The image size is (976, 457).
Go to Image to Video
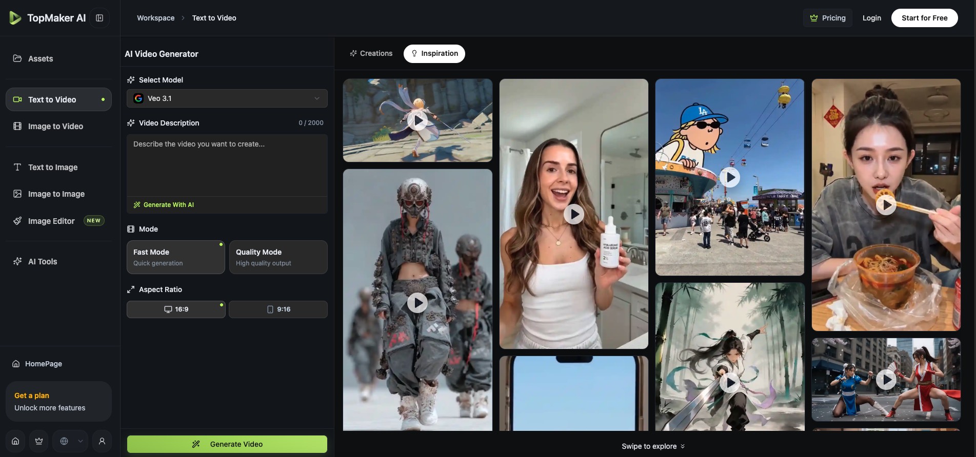(x=55, y=127)
